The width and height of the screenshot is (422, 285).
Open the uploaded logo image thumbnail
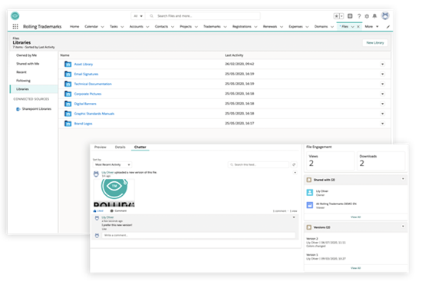(x=114, y=193)
